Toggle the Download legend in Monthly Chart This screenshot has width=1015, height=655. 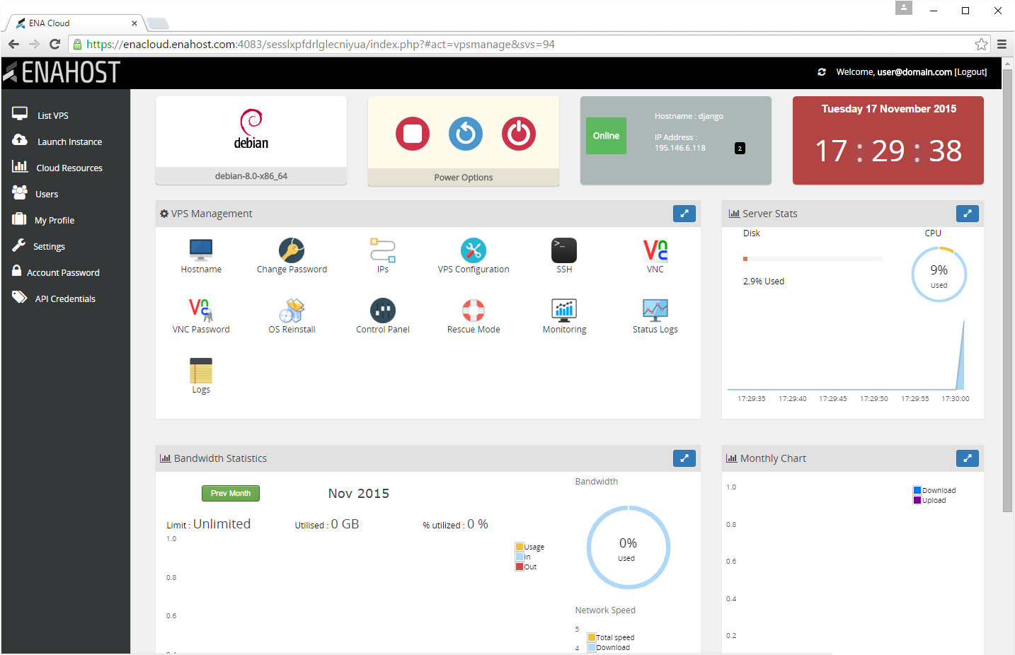934,490
